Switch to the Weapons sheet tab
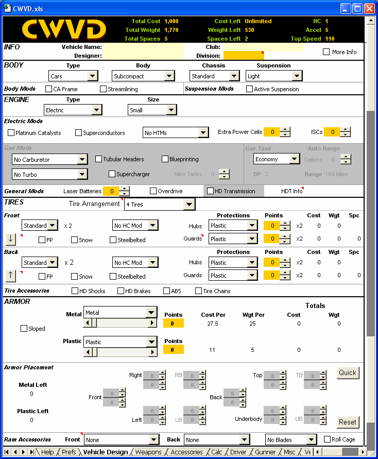Image resolution: width=378 pixels, height=459 pixels. [x=148, y=452]
